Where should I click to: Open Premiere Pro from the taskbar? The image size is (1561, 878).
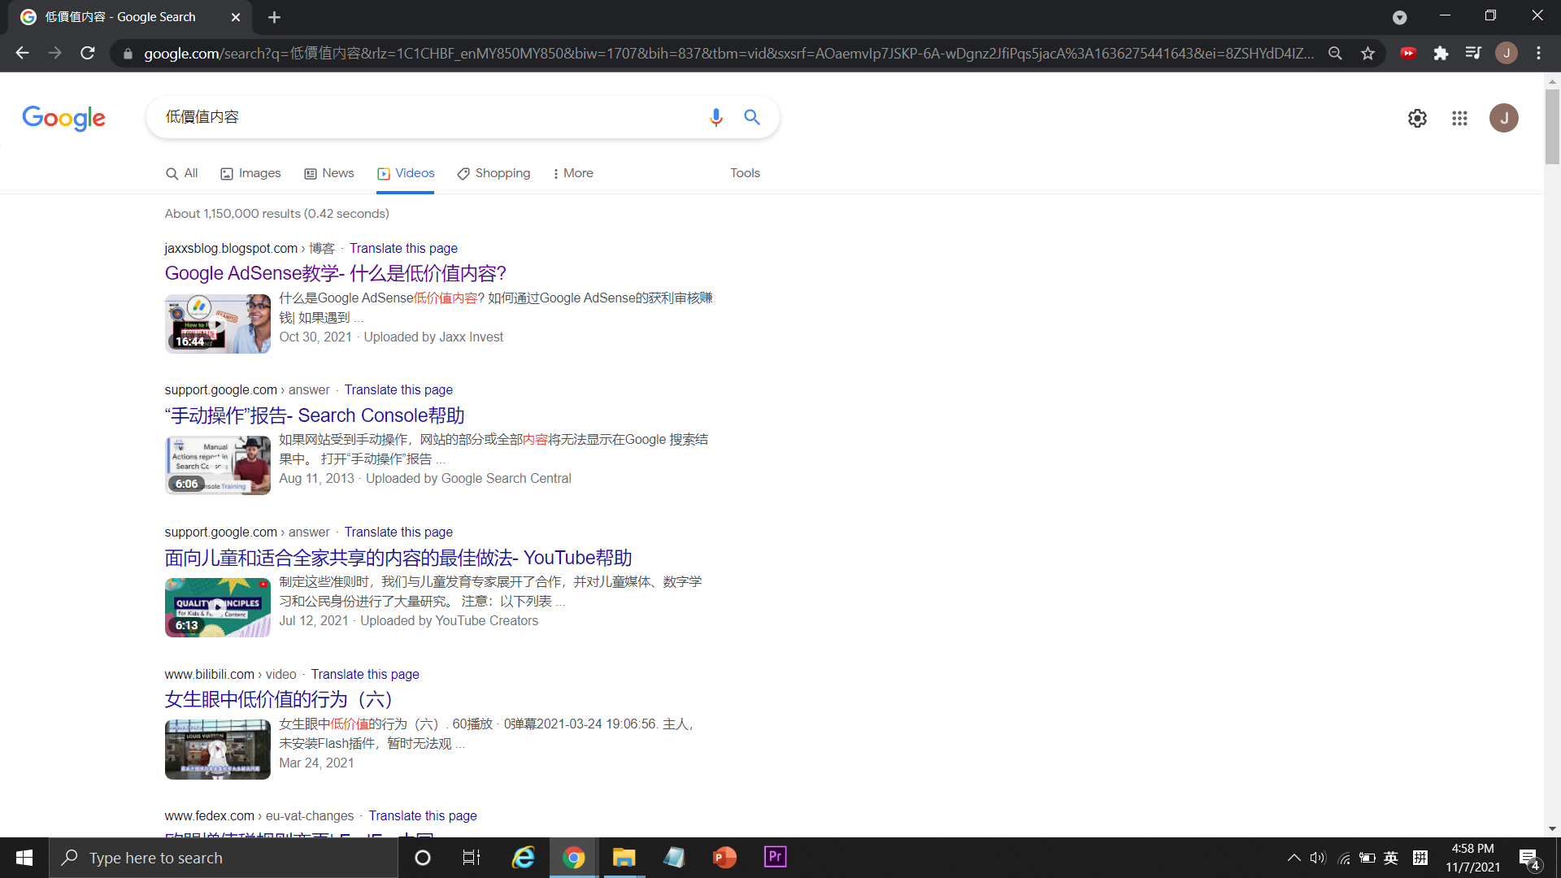(775, 857)
